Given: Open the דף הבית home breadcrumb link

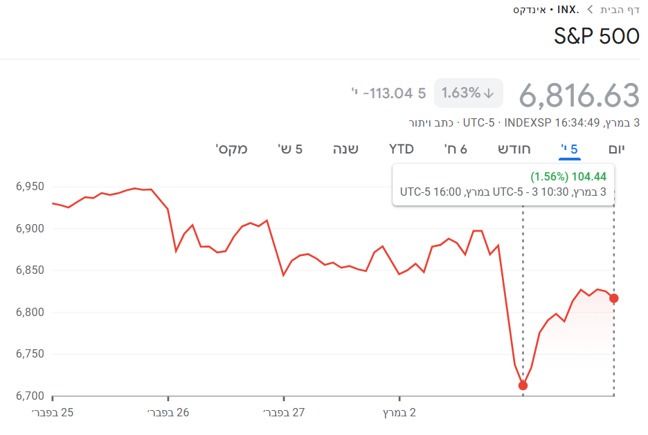Looking at the screenshot, I should point(620,10).
